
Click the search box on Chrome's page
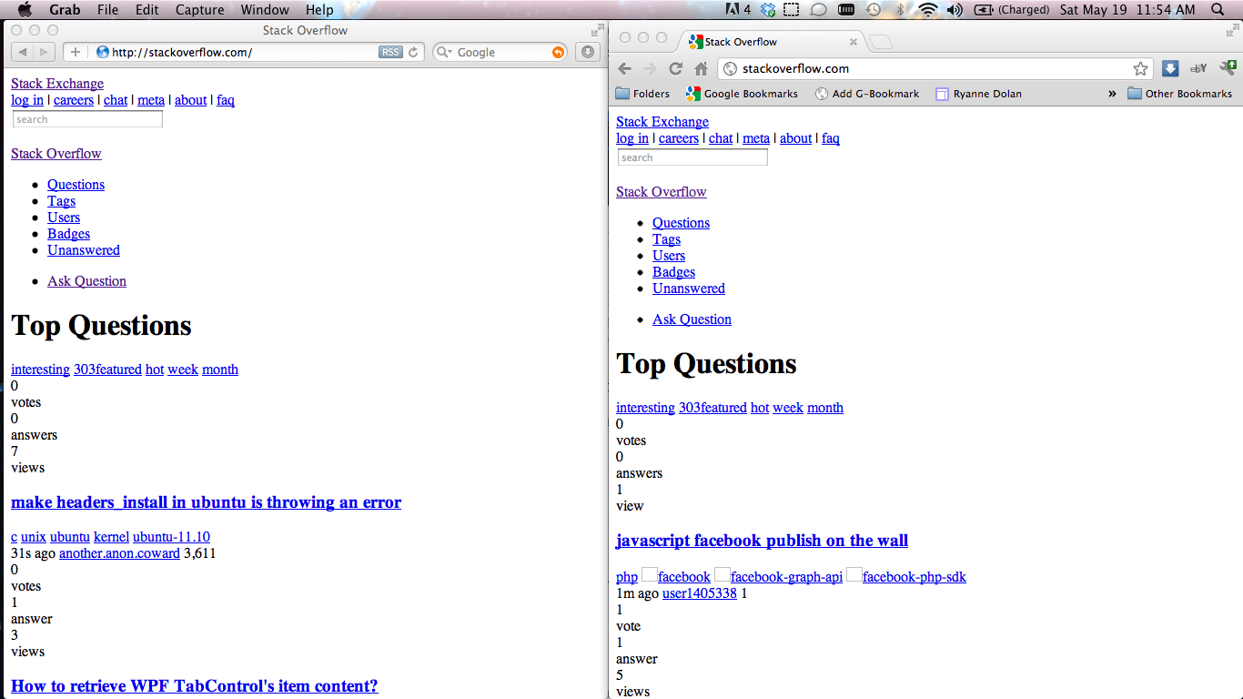click(x=692, y=157)
